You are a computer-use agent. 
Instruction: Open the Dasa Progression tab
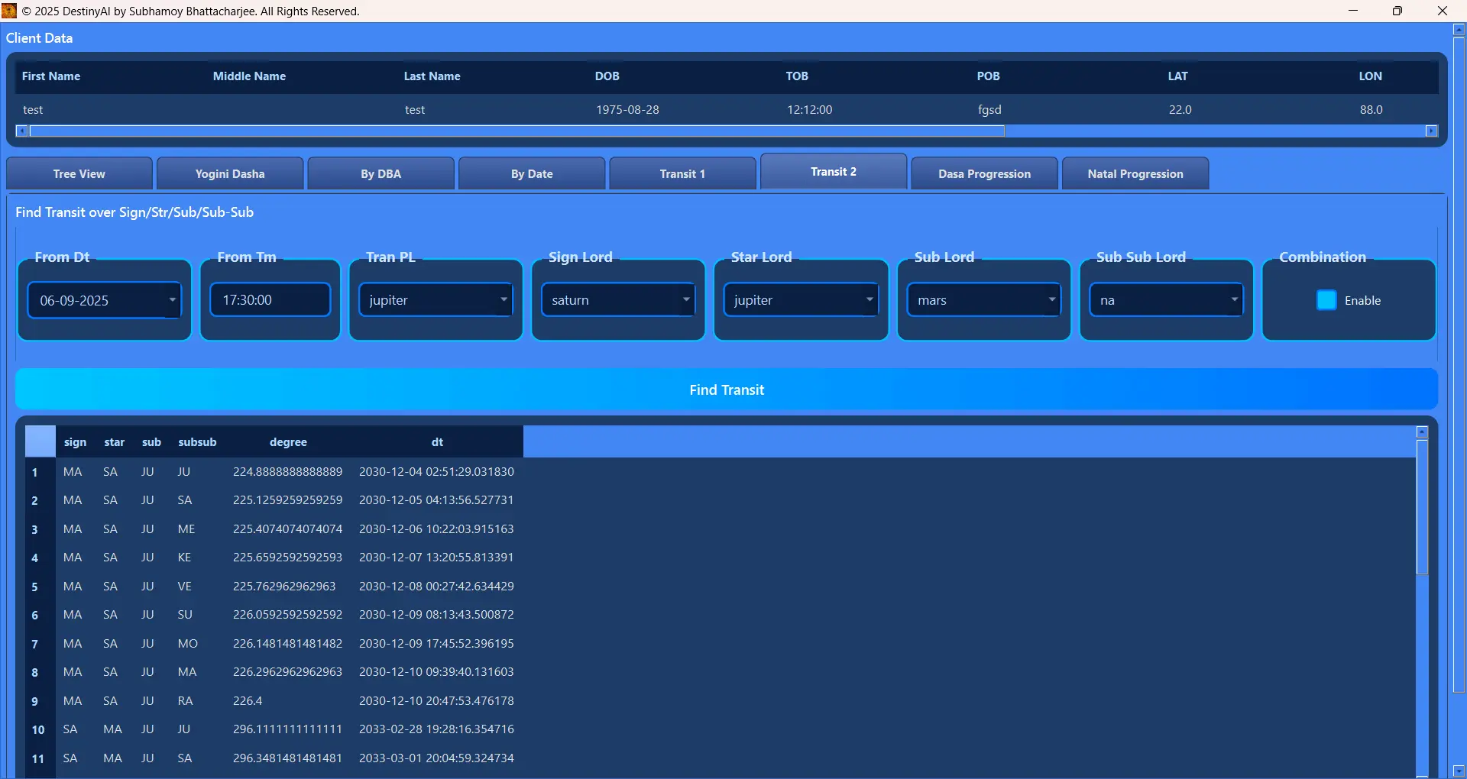click(984, 174)
